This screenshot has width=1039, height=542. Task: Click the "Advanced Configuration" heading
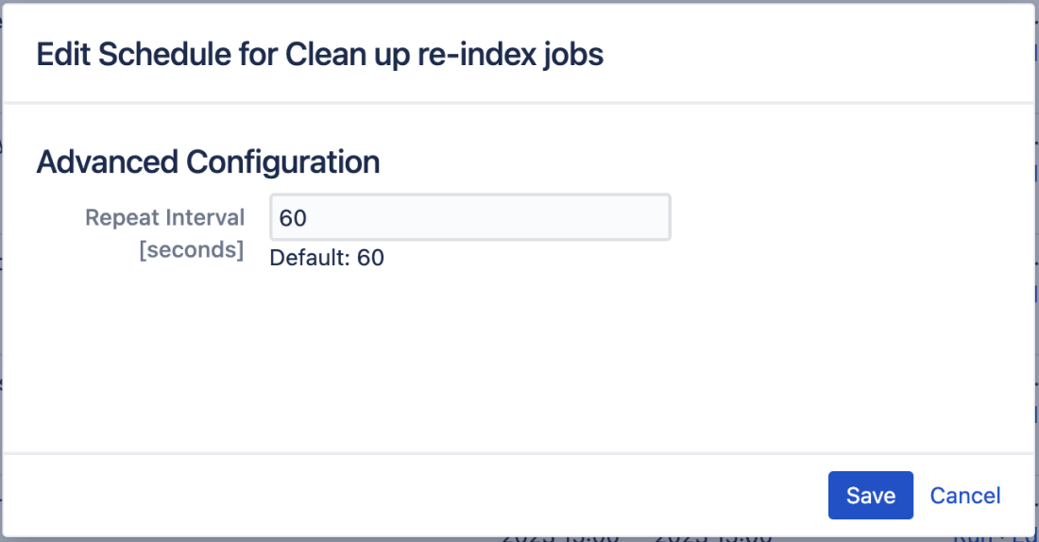[x=208, y=162]
